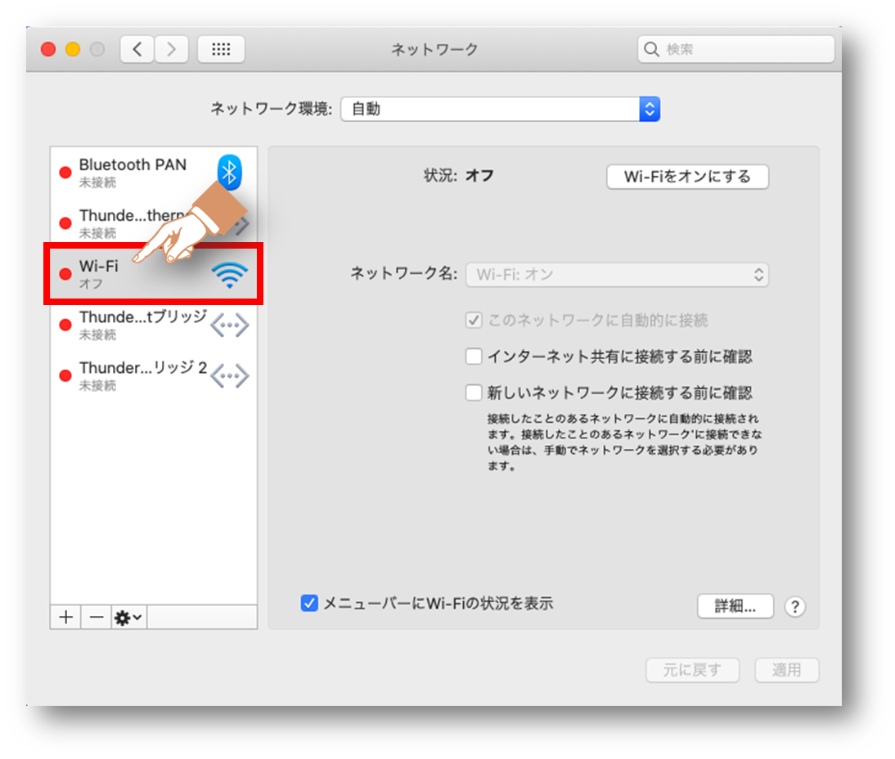
Task: Go forward with the right chevron
Action: click(171, 50)
